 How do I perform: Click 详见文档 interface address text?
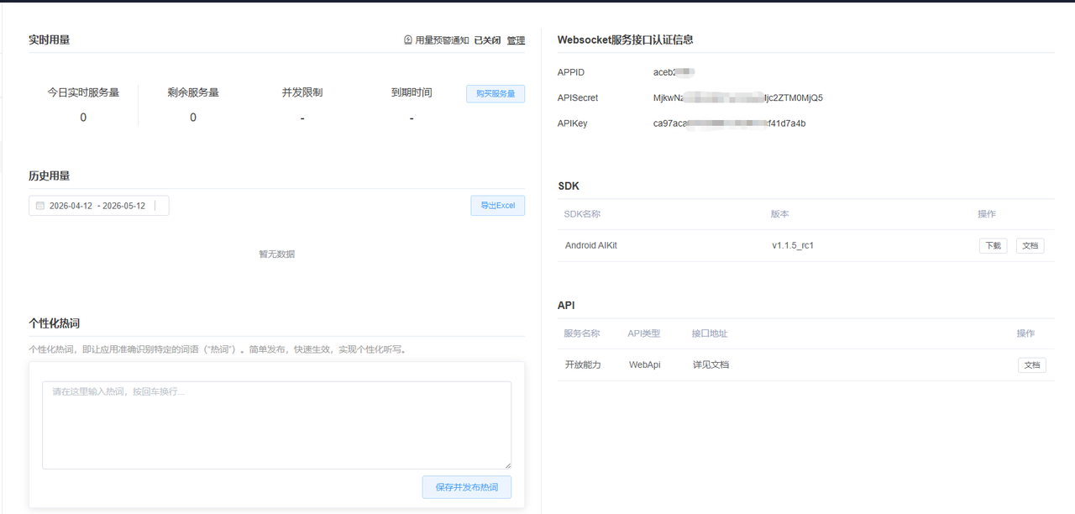pyautogui.click(x=711, y=365)
